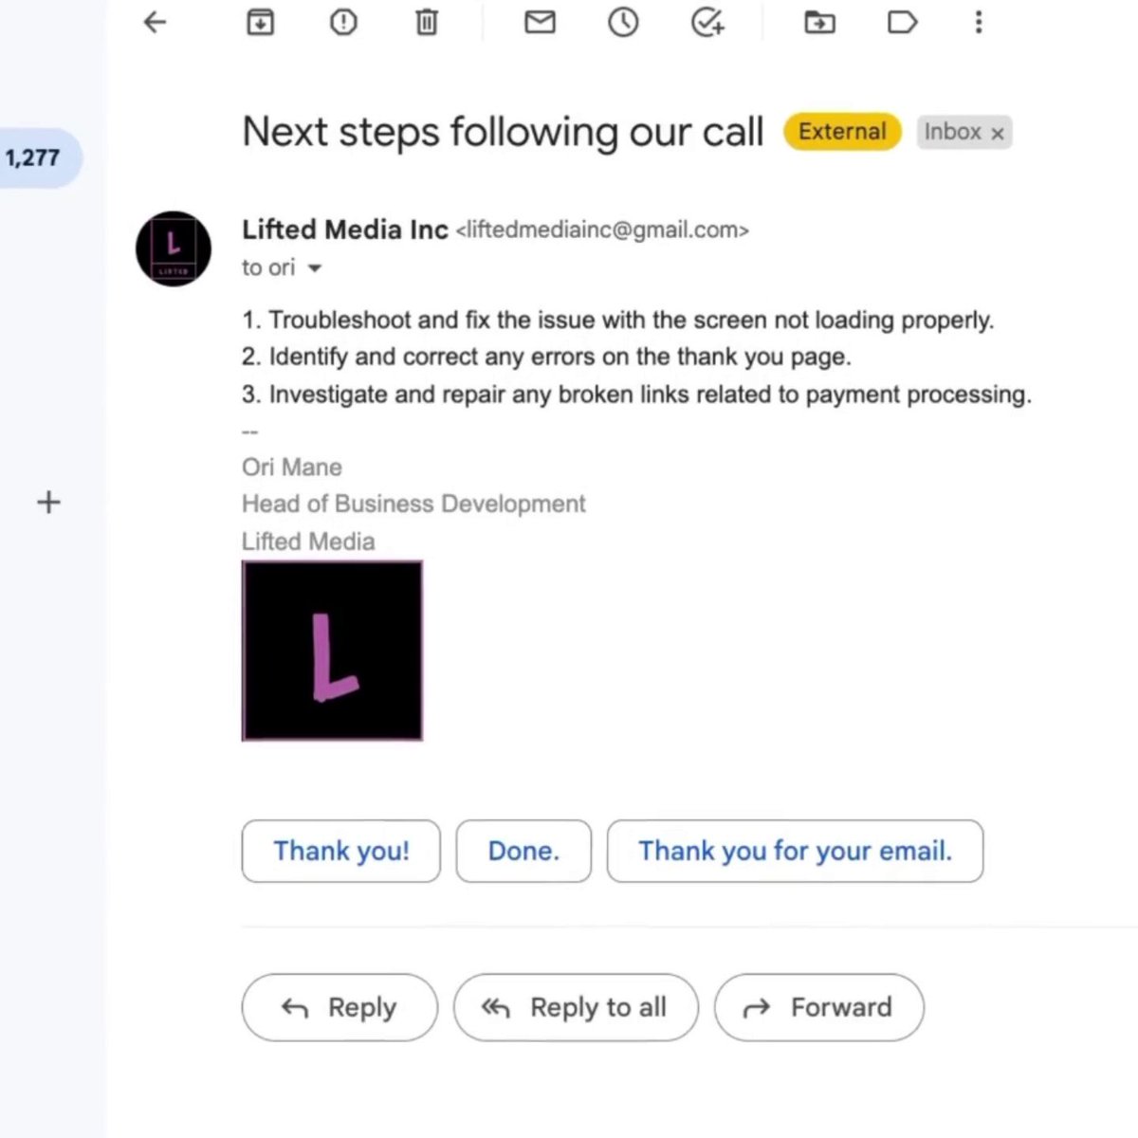Report this email as spam
This screenshot has height=1138, width=1138.
(x=343, y=22)
